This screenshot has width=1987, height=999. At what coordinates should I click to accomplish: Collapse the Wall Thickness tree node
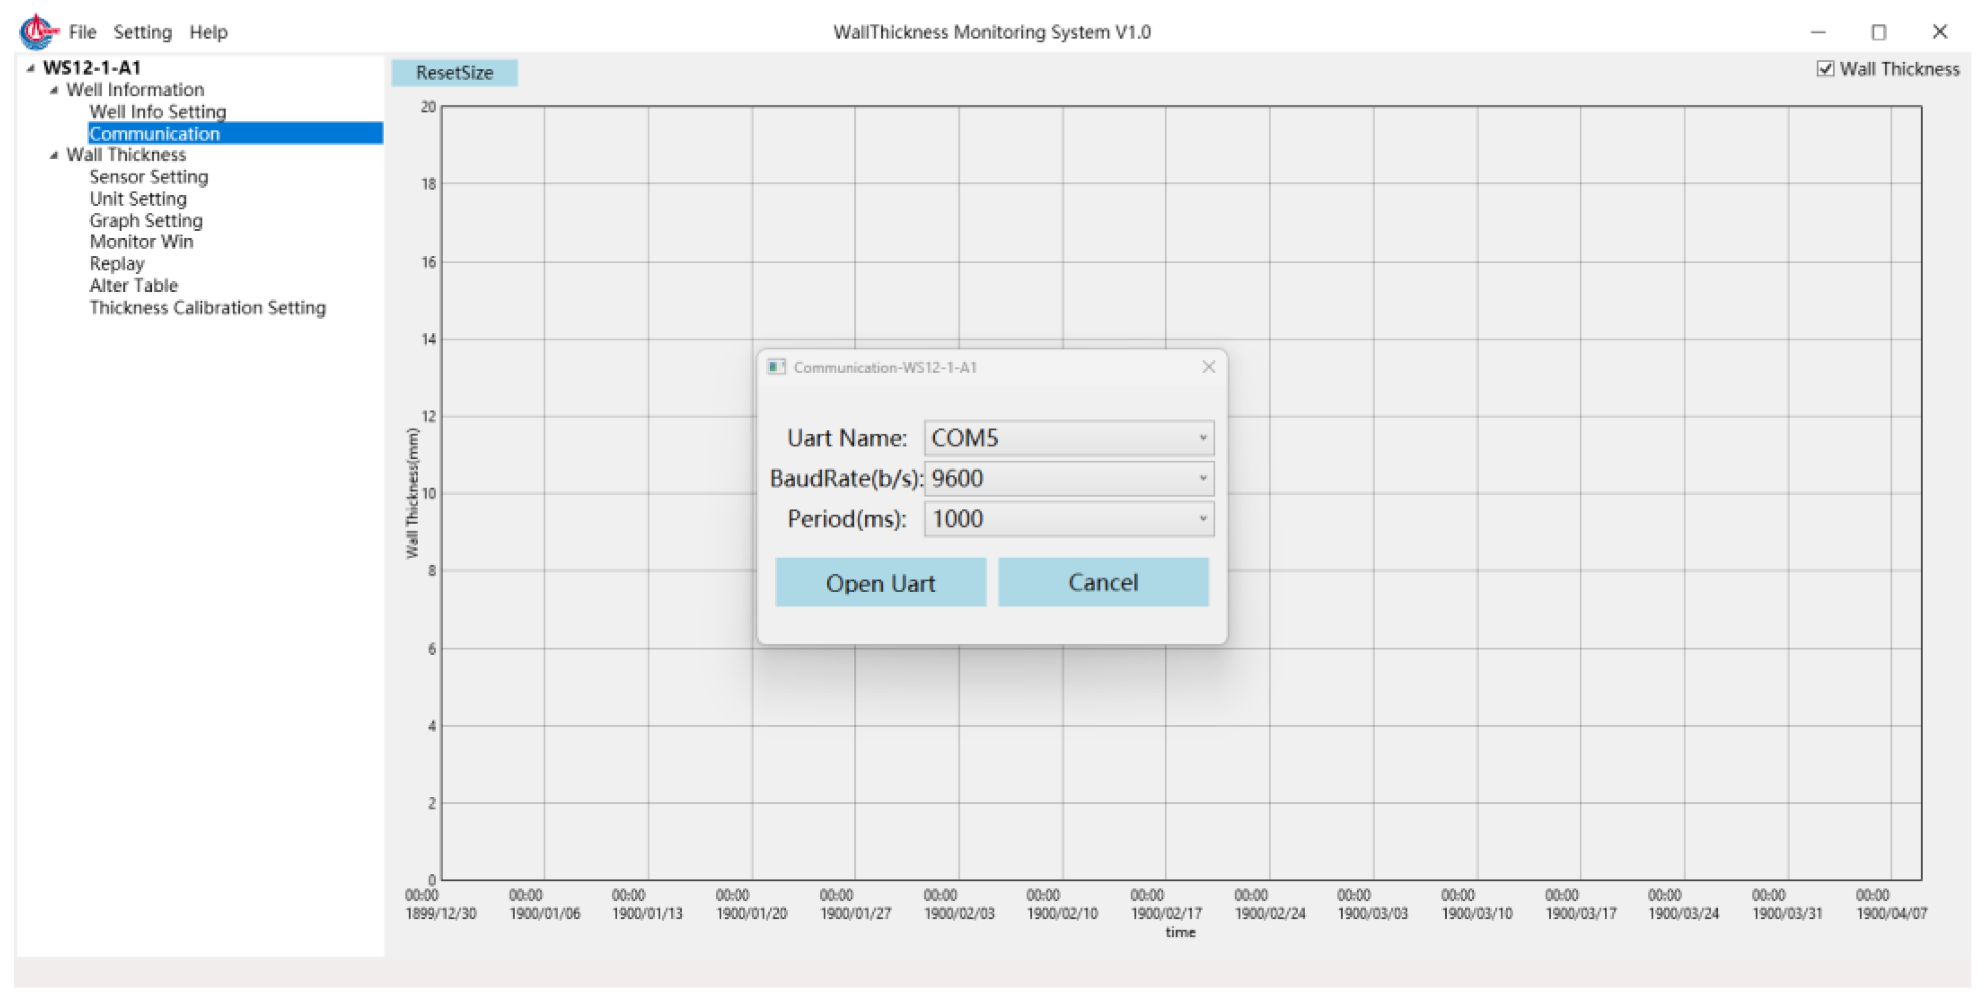[54, 155]
